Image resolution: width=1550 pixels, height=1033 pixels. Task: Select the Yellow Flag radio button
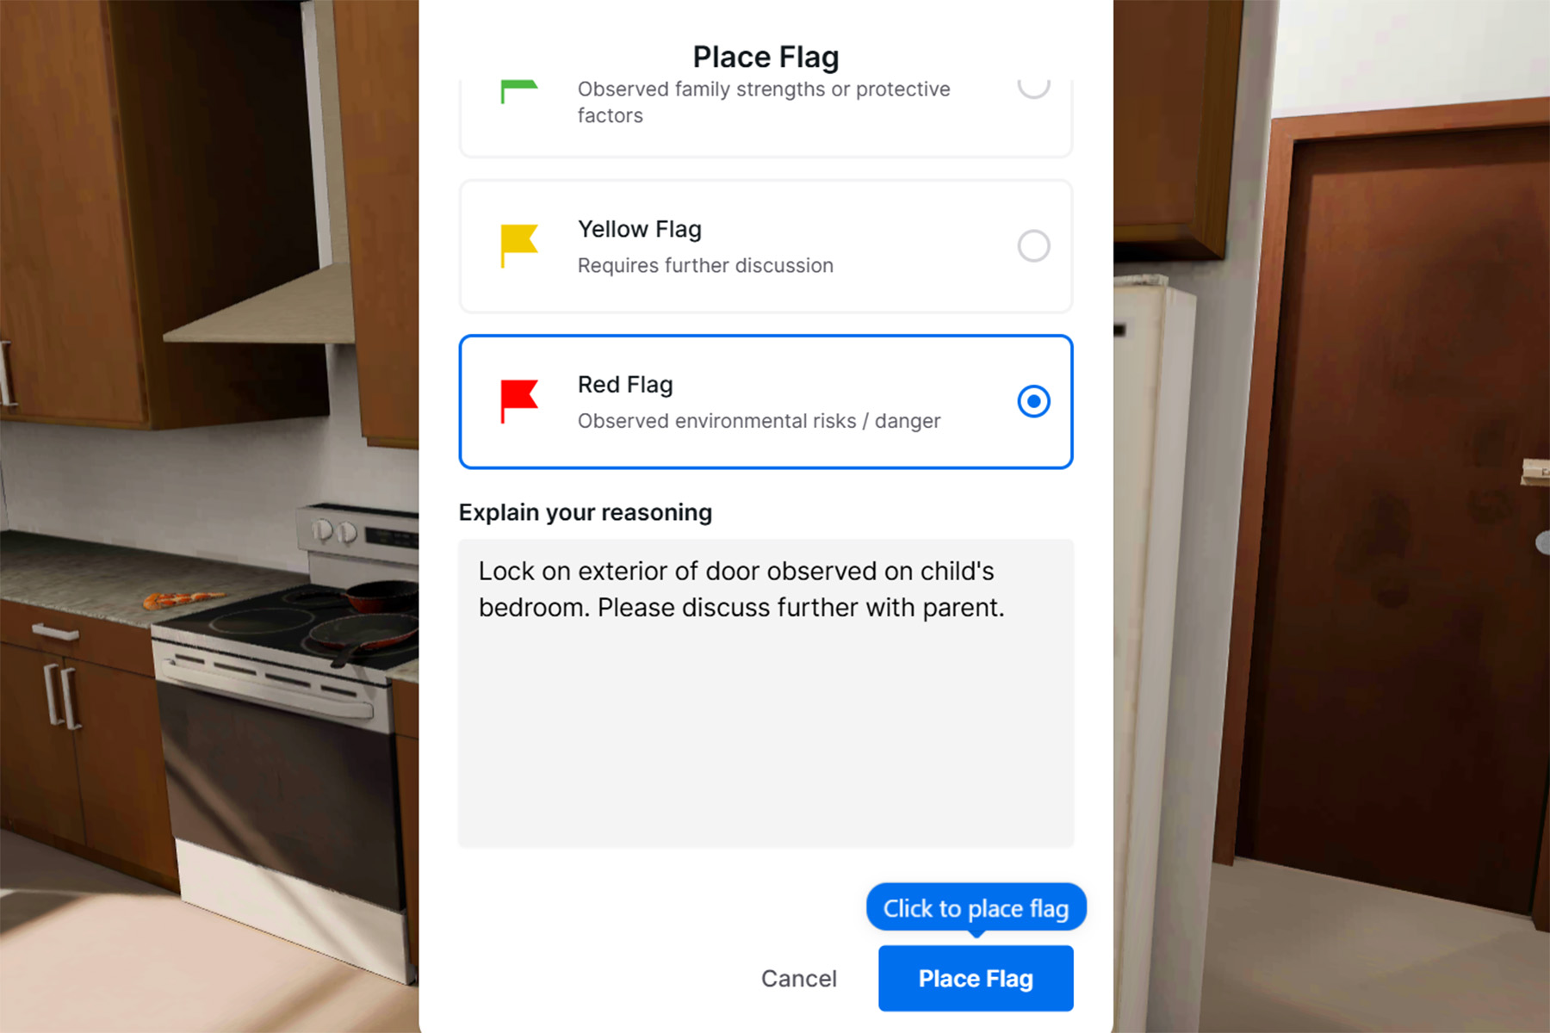(x=1033, y=246)
